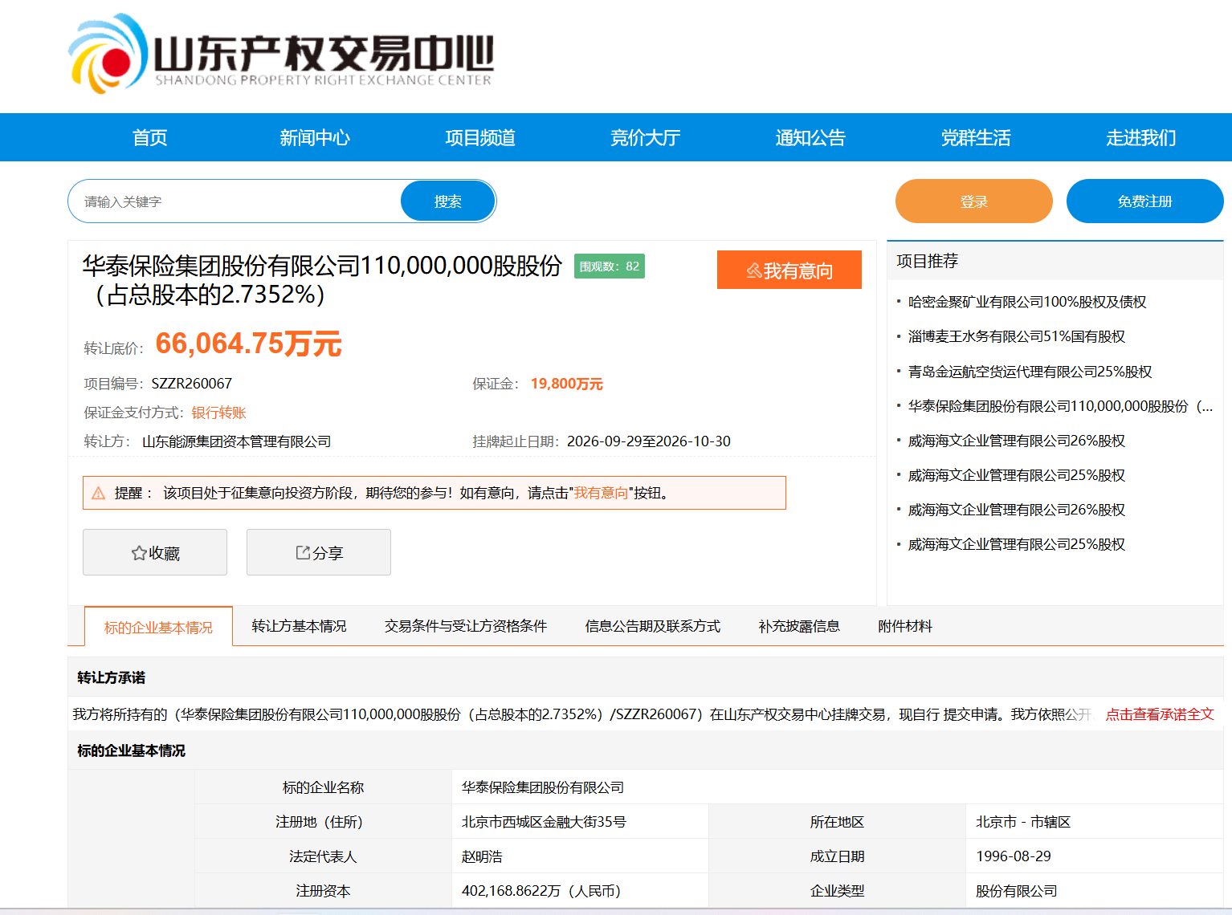Switch to the 转让方基本情况 tab

[299, 626]
